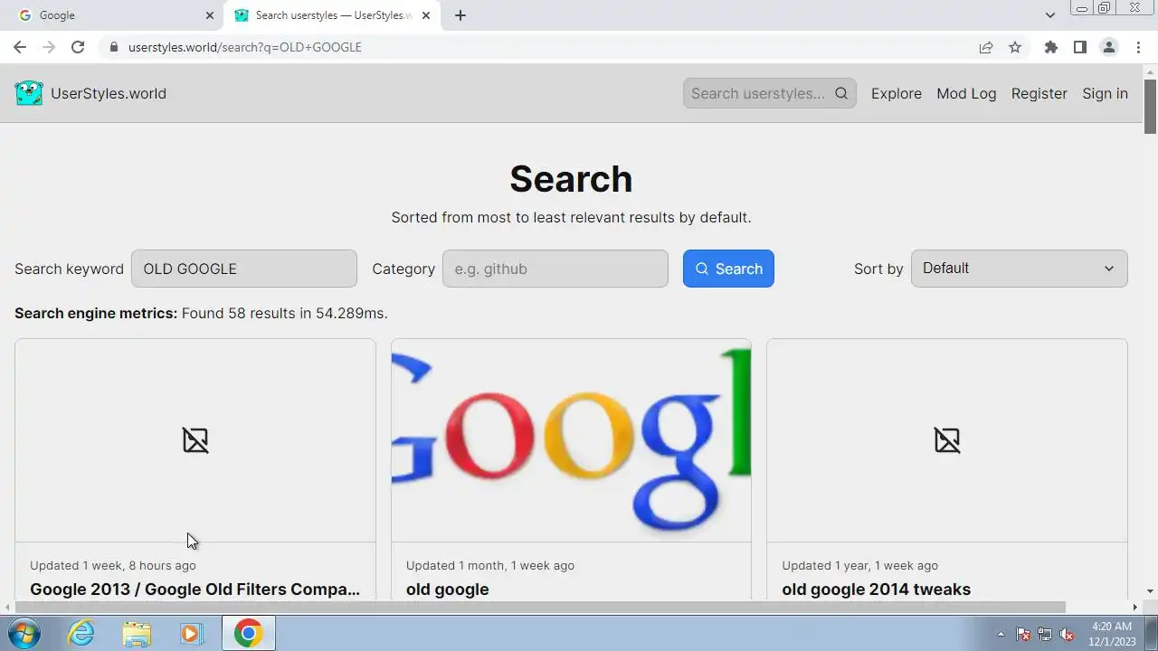
Task: Reload the page with refresh icon
Action: point(78,47)
